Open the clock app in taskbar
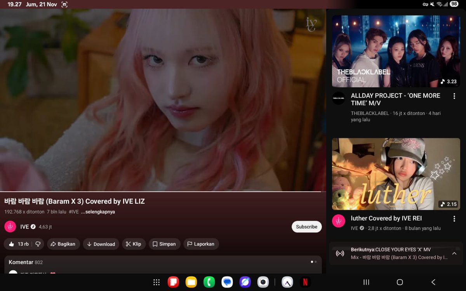Image resolution: width=466 pixels, height=291 pixels. point(287,282)
